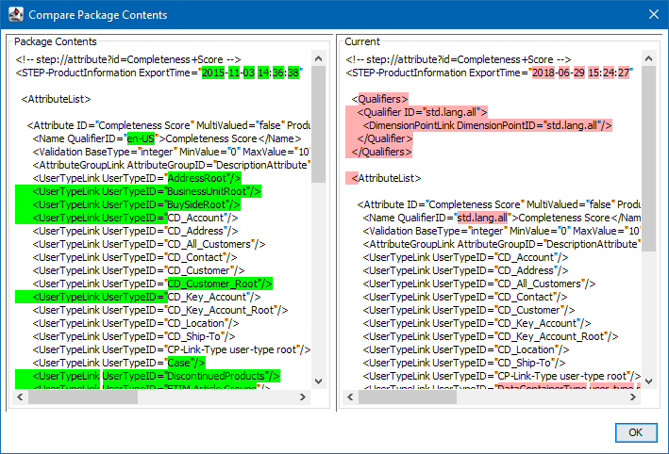Viewport: 669px width, 454px height.
Task: Click AttributeList tag in the Package Contents pane
Action: pyautogui.click(x=57, y=99)
